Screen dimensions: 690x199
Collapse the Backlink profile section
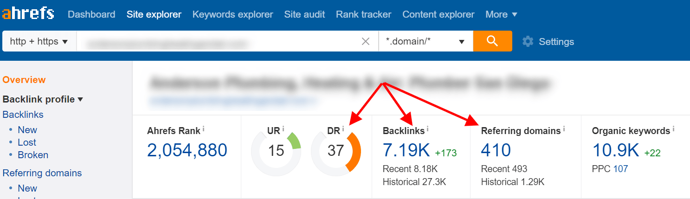[x=43, y=99]
